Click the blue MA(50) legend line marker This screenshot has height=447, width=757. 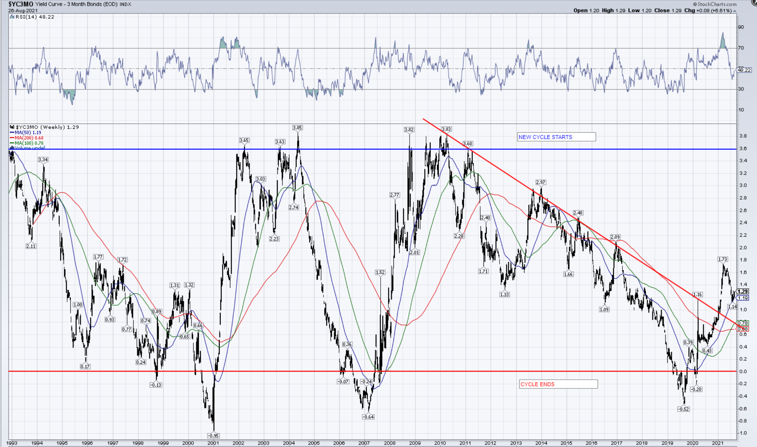pos(12,133)
